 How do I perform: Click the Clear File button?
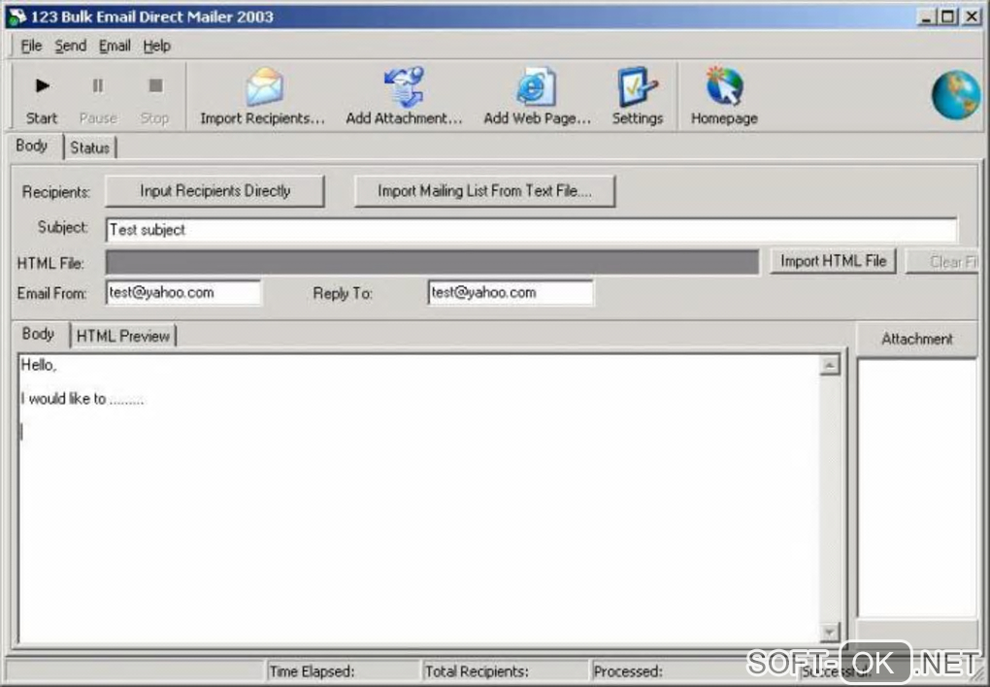click(x=942, y=261)
